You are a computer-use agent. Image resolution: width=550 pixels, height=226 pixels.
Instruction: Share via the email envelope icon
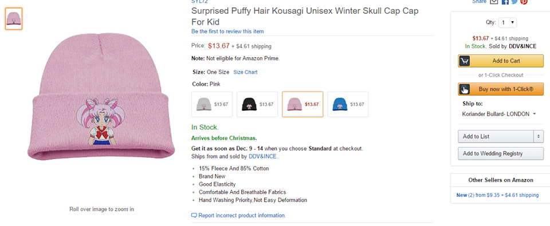tap(494, 2)
